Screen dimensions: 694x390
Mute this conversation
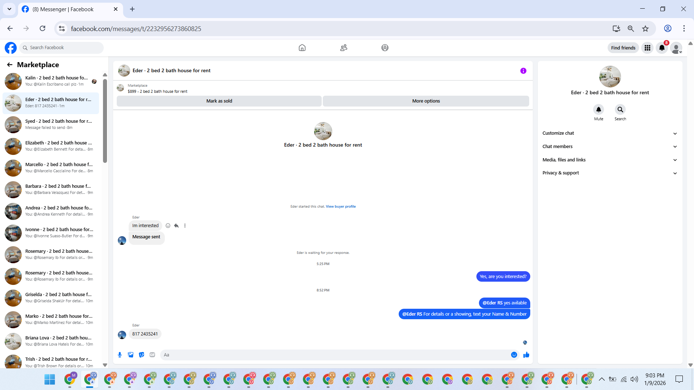click(598, 109)
